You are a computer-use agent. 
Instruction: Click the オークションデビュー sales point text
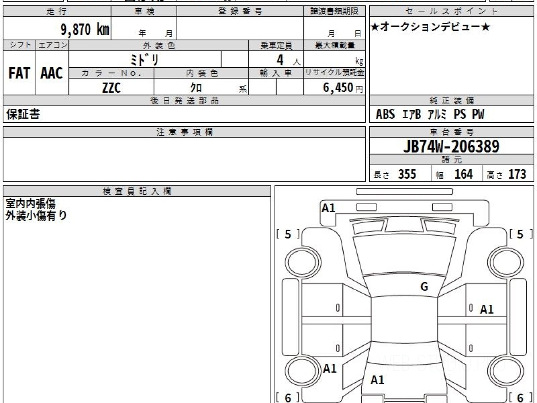click(430, 27)
